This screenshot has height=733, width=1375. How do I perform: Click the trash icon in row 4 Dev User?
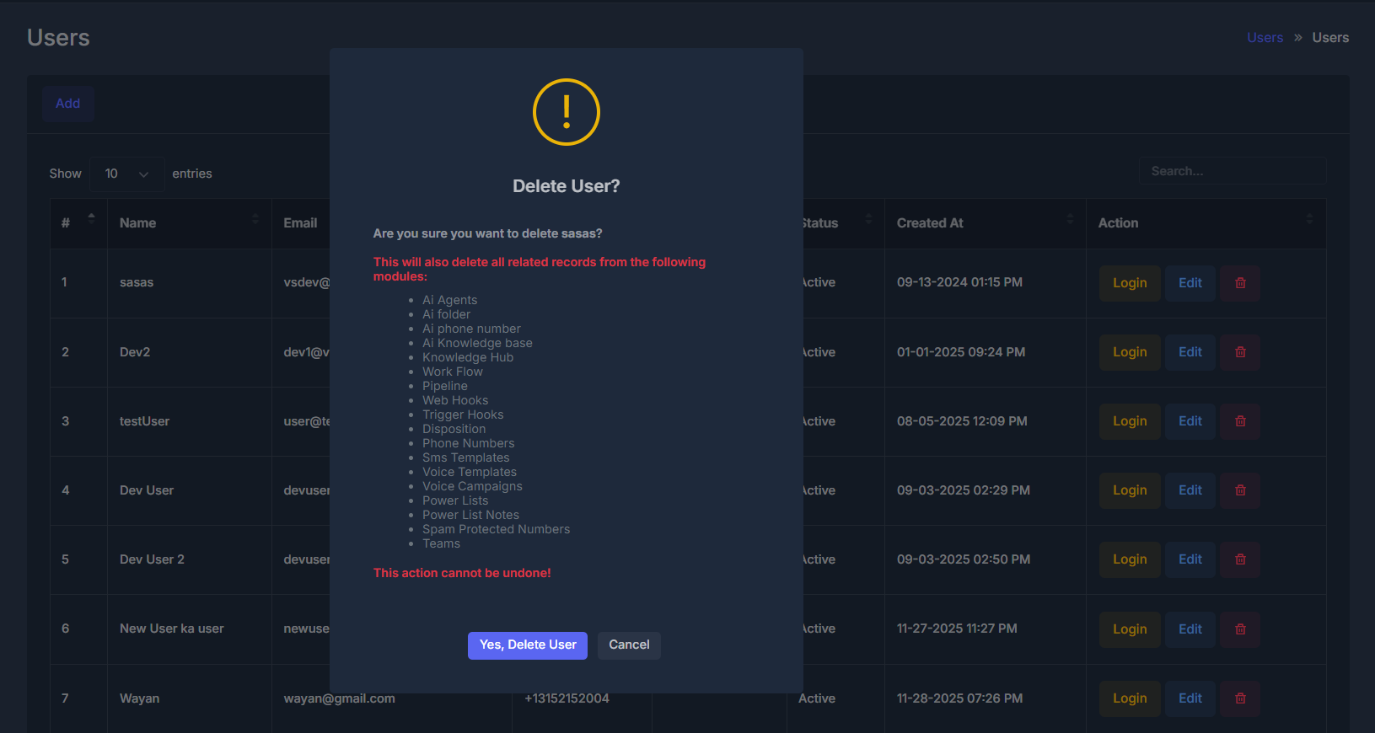coord(1240,490)
